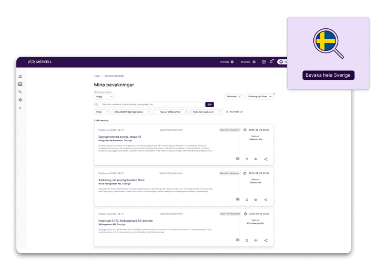386x270 pixels.
Task: Open the notifications bell icon
Action: click(x=271, y=61)
